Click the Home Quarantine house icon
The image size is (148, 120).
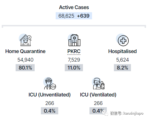[26, 40]
